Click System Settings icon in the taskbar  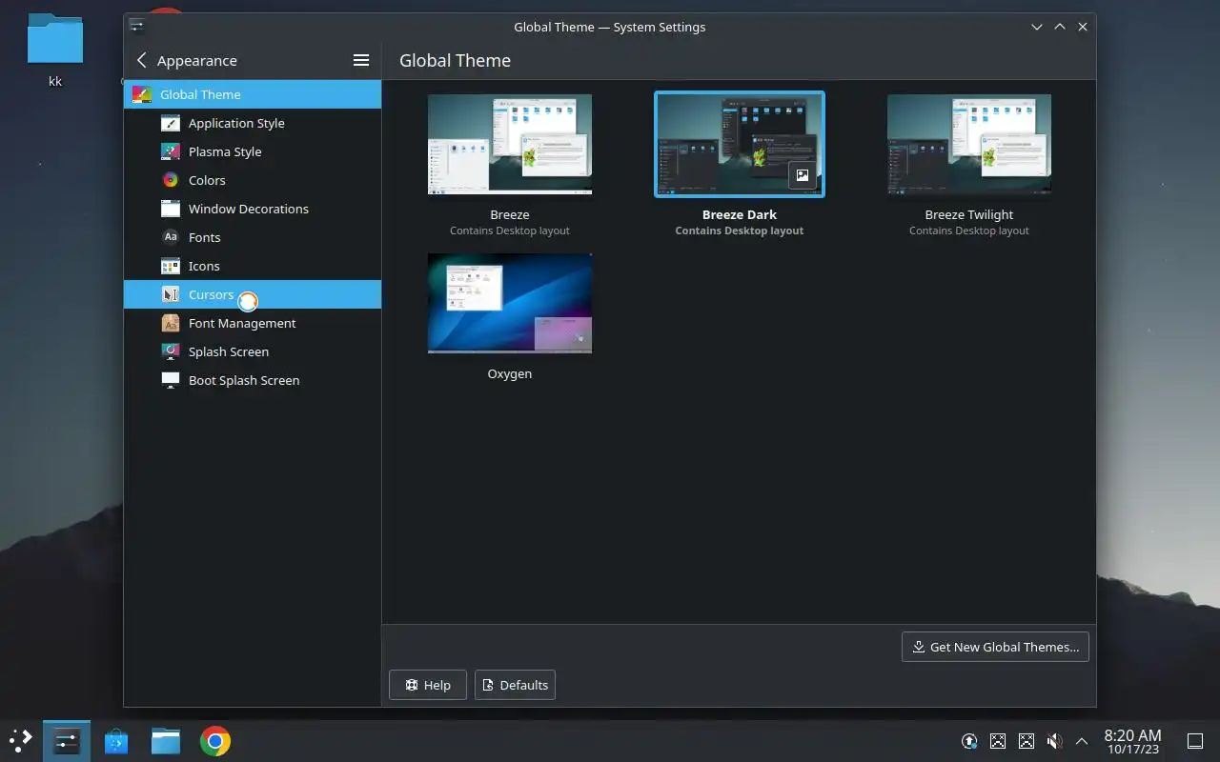click(67, 741)
